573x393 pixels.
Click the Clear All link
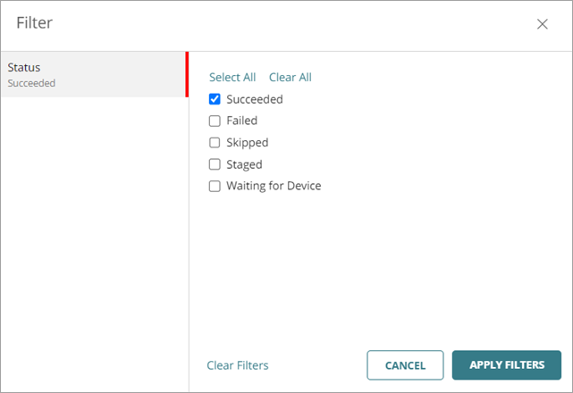coord(290,78)
